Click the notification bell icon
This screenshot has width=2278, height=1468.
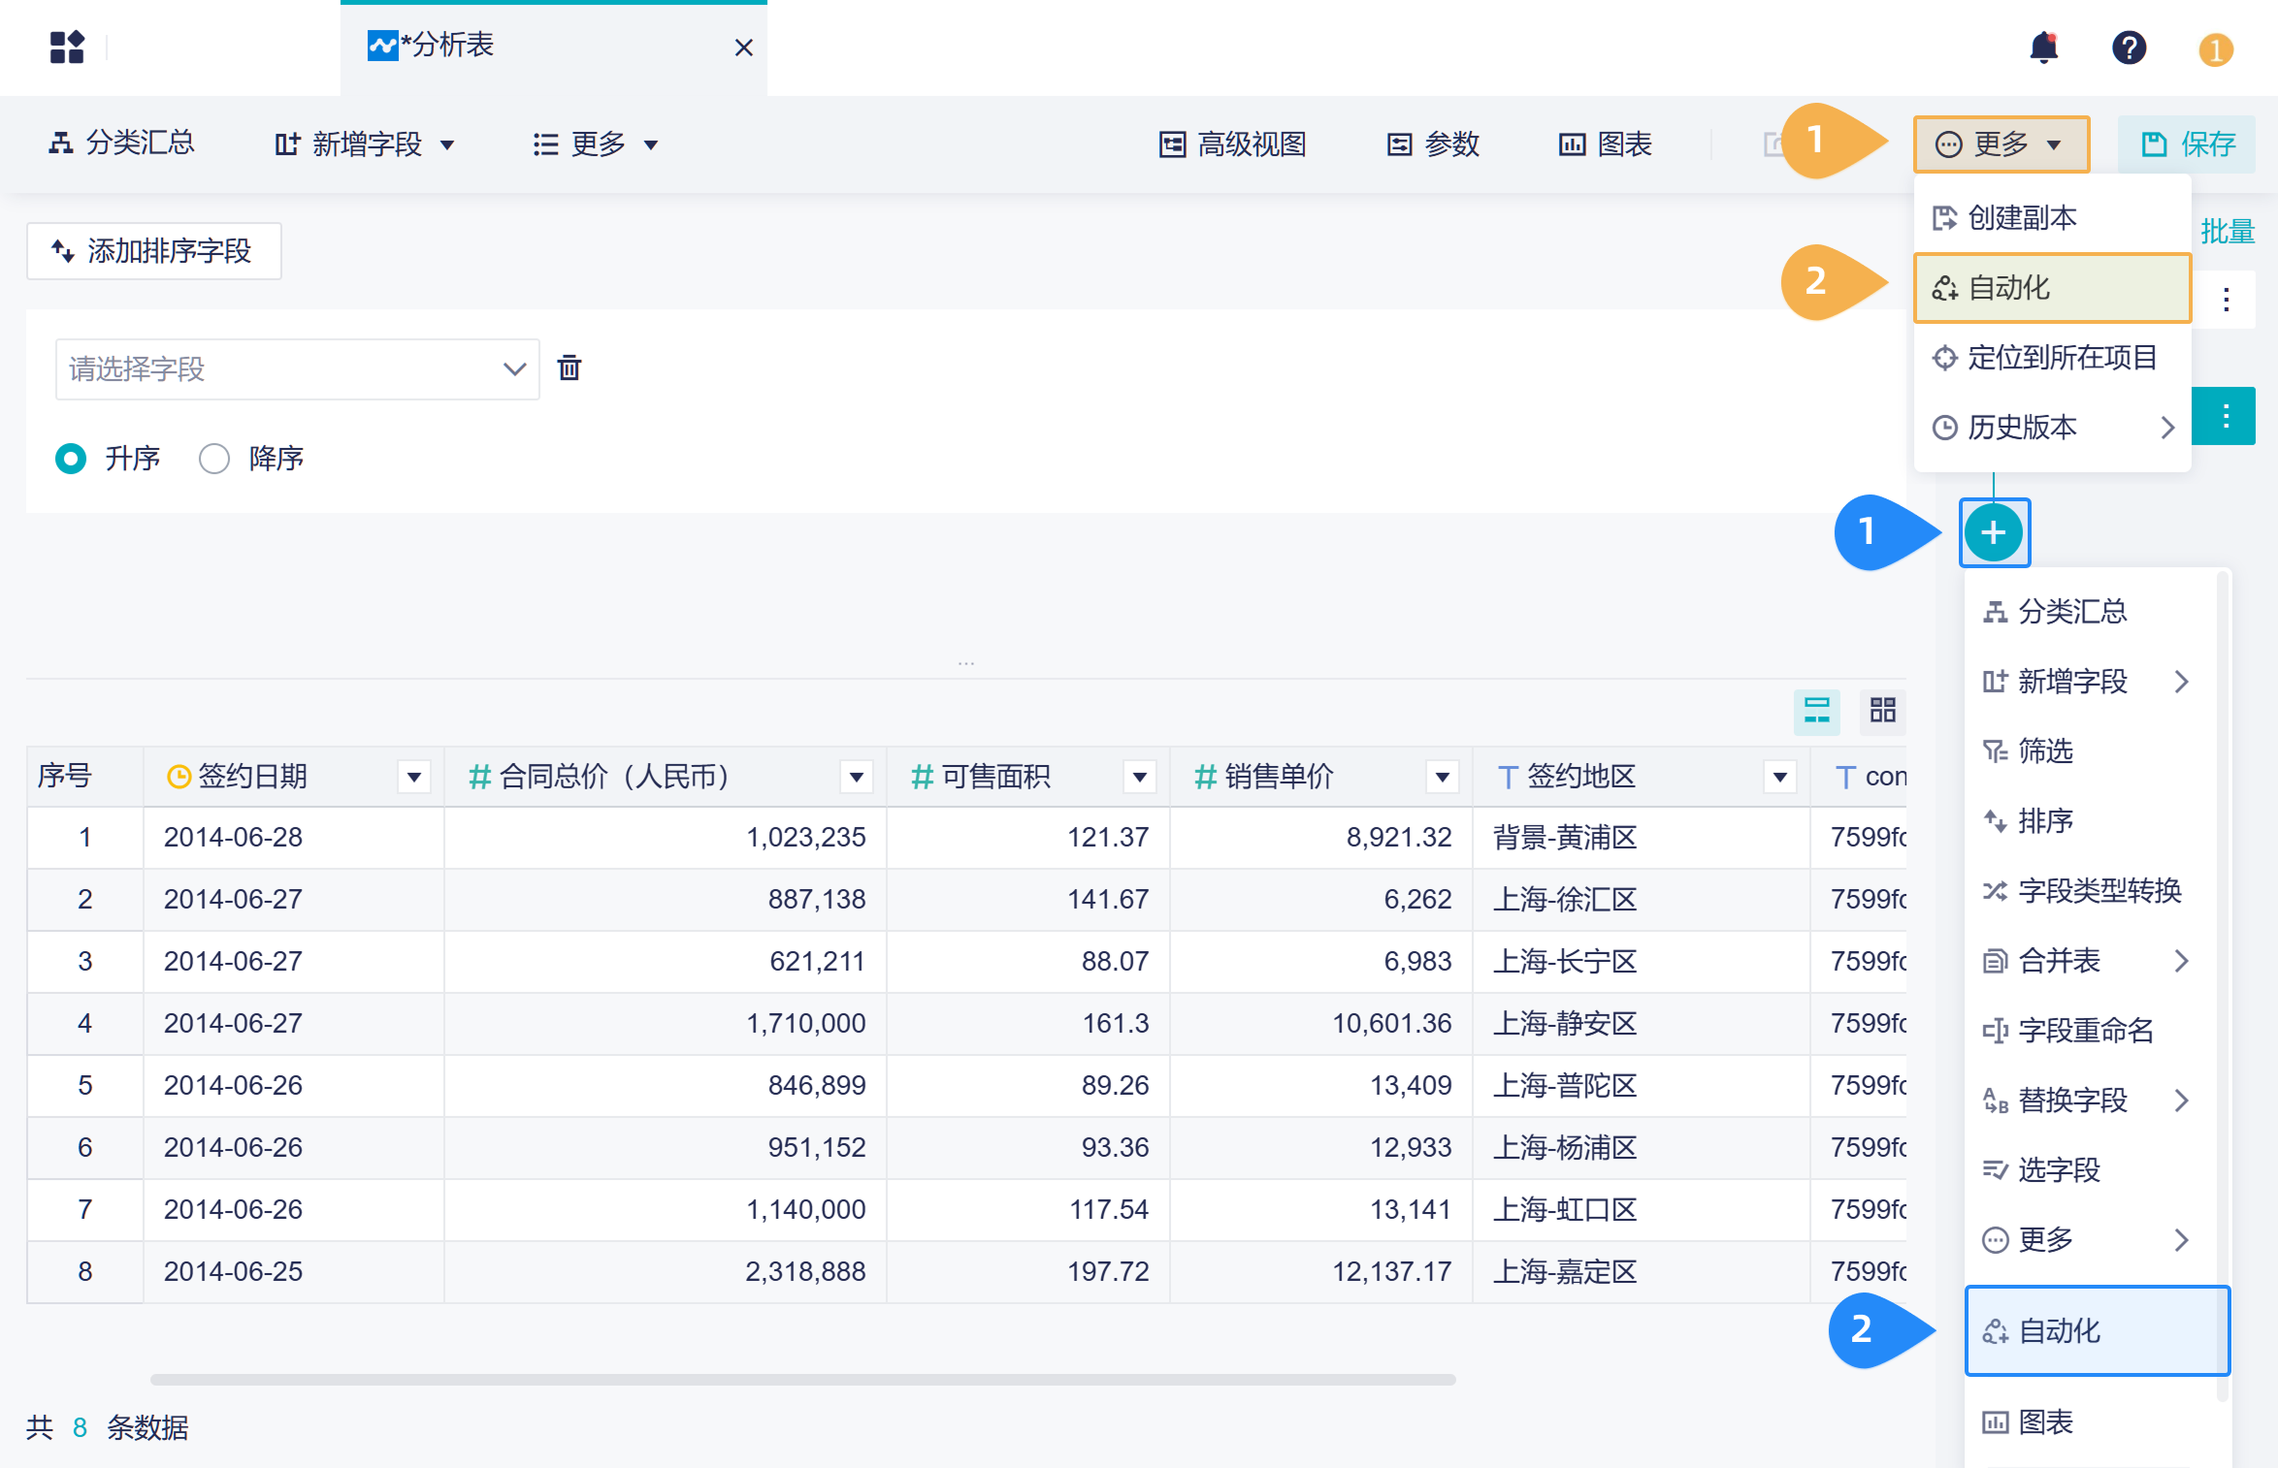2043,48
